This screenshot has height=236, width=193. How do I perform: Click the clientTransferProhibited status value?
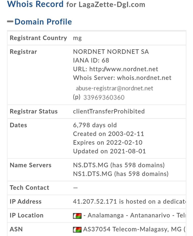[x=109, y=111]
